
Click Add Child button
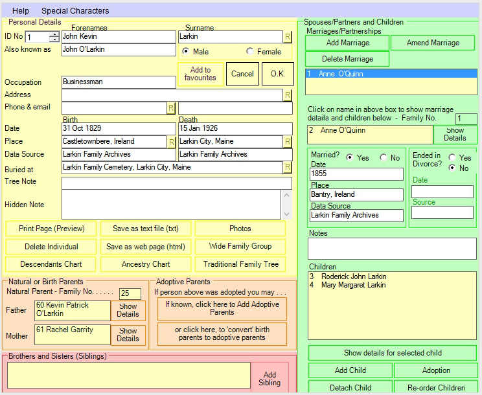point(350,370)
